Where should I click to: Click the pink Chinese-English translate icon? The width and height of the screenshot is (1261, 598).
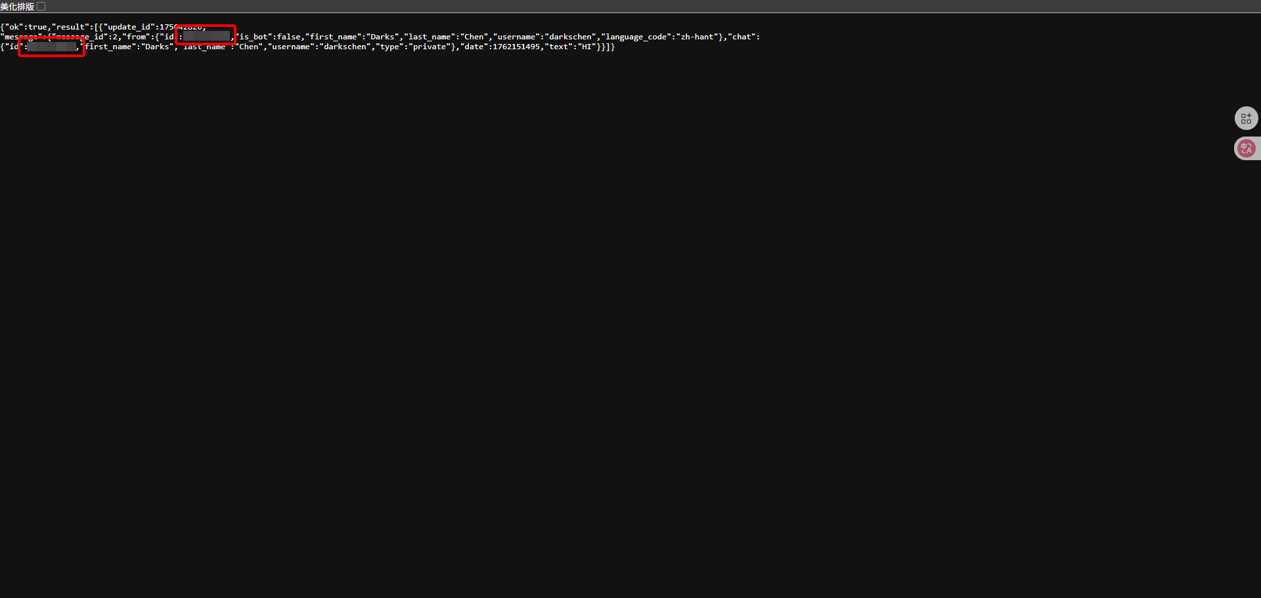tap(1247, 148)
